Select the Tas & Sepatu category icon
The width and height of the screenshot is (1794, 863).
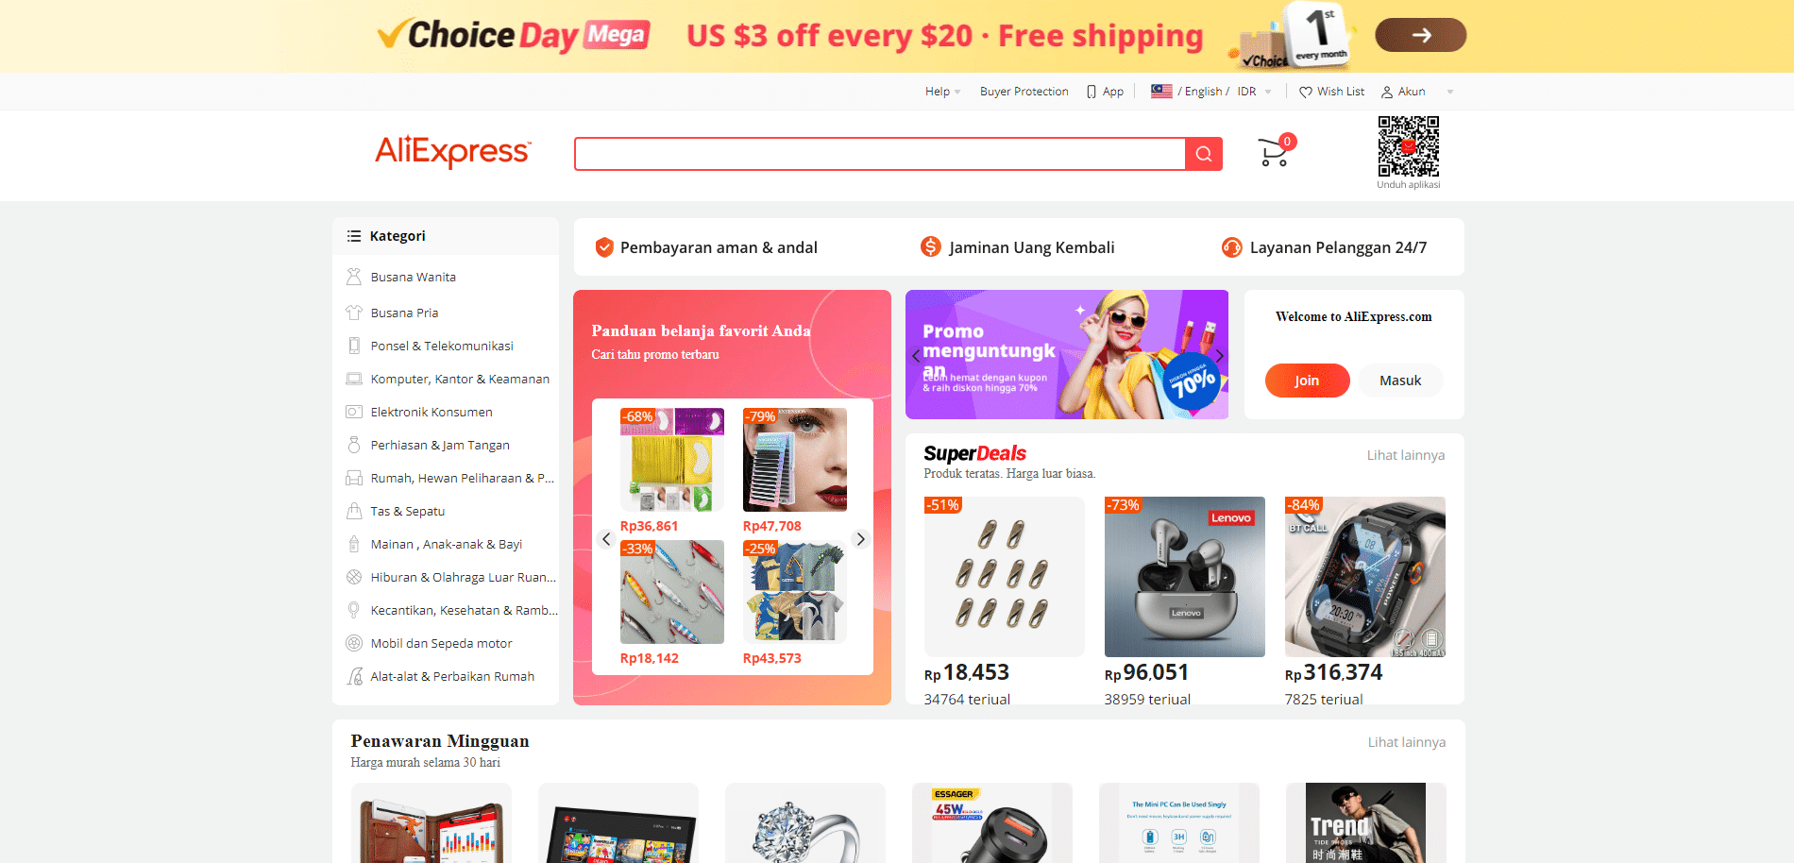point(354,511)
